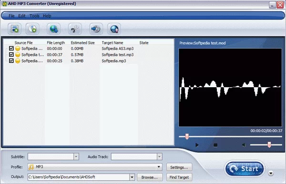Expand the Subtitle dropdown
This screenshot has height=184, width=286.
76,157
